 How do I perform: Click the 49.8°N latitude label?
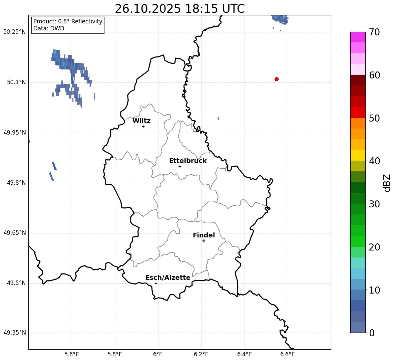coord(16,183)
